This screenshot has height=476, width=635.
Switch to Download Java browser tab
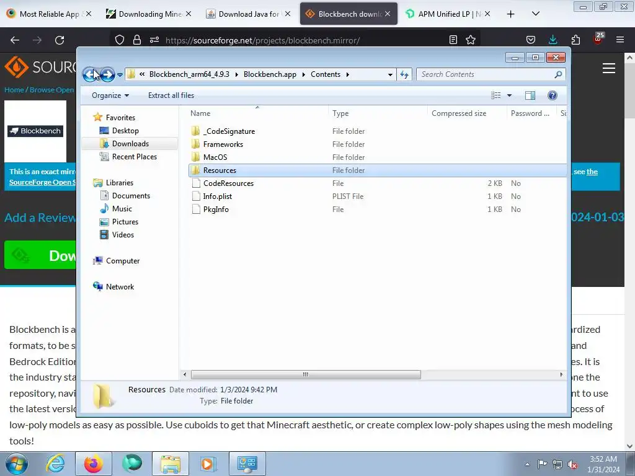pyautogui.click(x=249, y=14)
